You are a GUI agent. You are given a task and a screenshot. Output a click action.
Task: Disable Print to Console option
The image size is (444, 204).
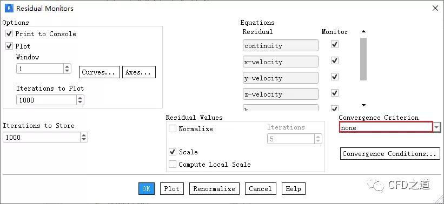point(9,34)
